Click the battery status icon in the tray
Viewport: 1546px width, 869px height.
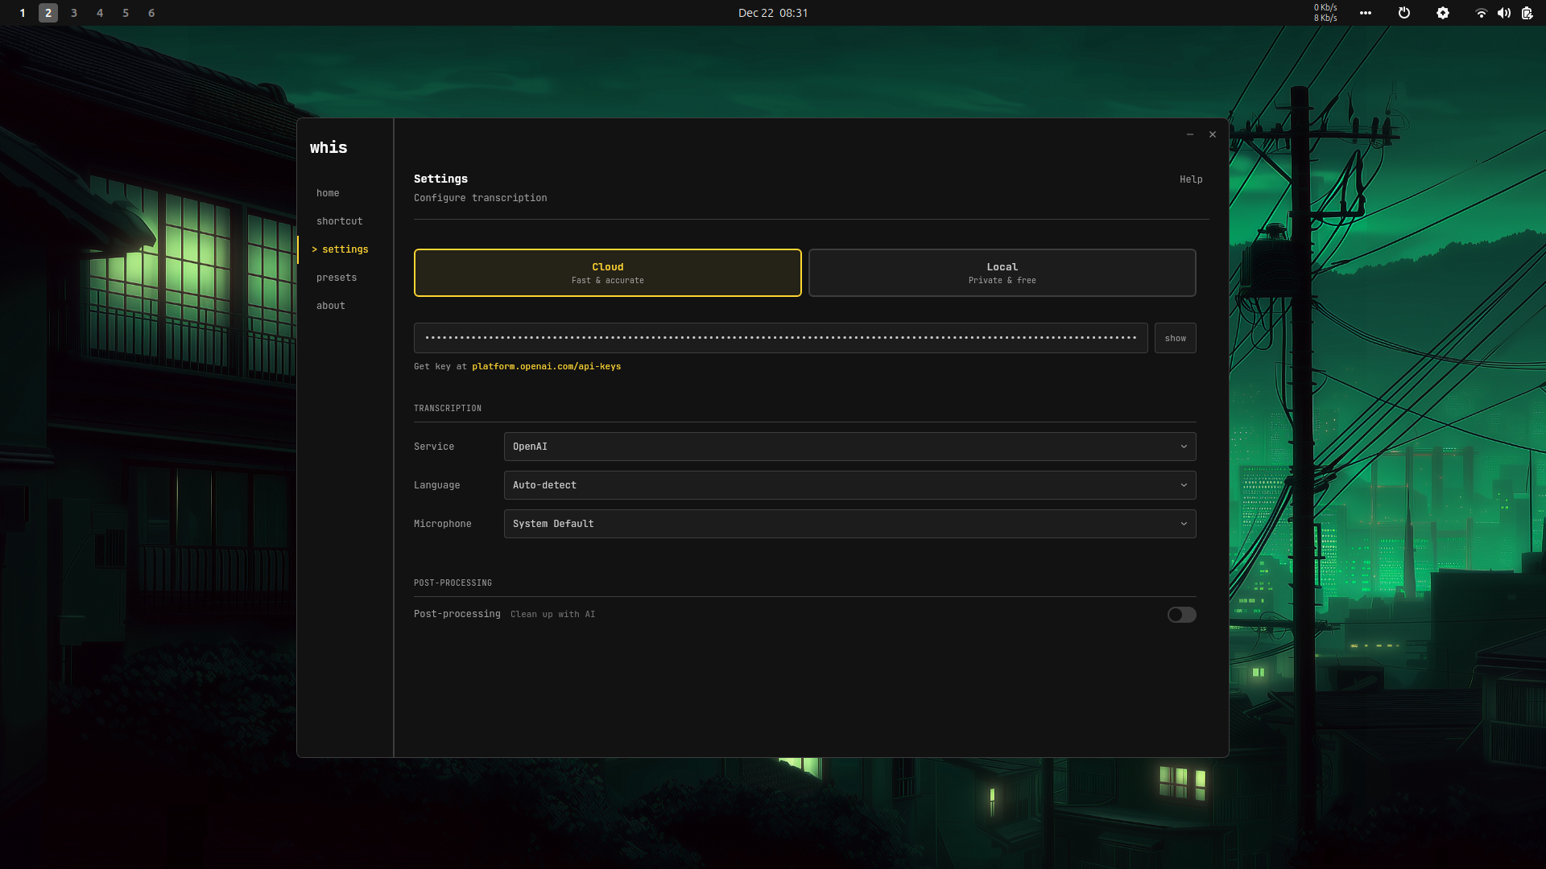click(1527, 13)
